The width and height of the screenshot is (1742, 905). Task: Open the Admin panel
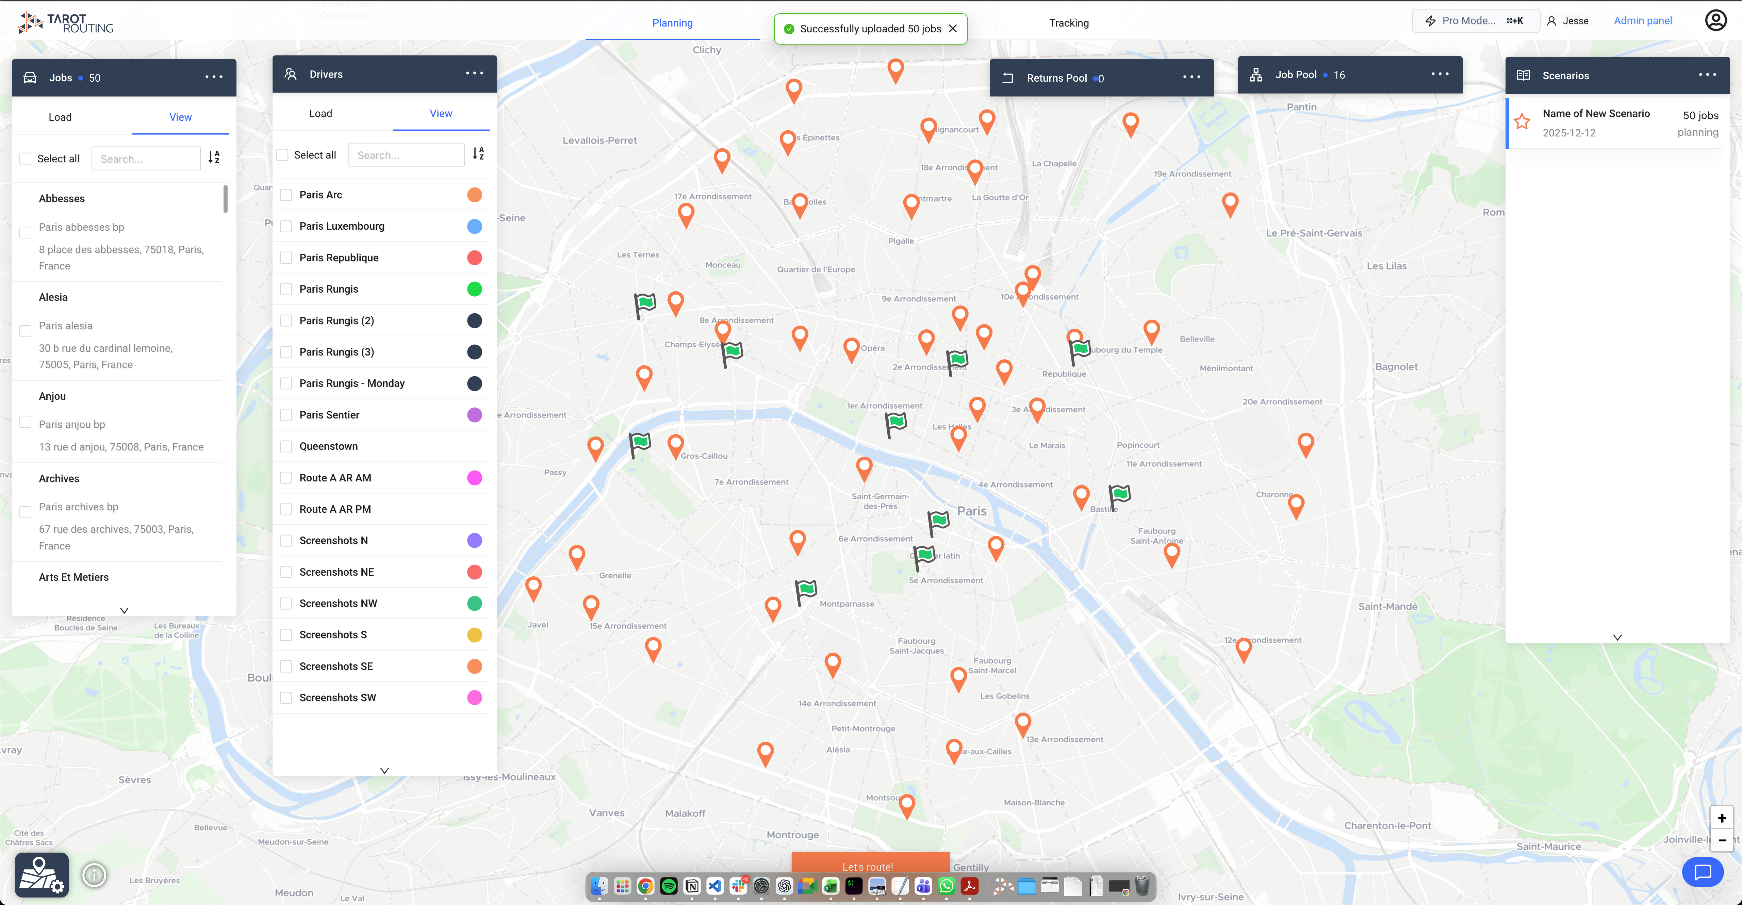1643,20
